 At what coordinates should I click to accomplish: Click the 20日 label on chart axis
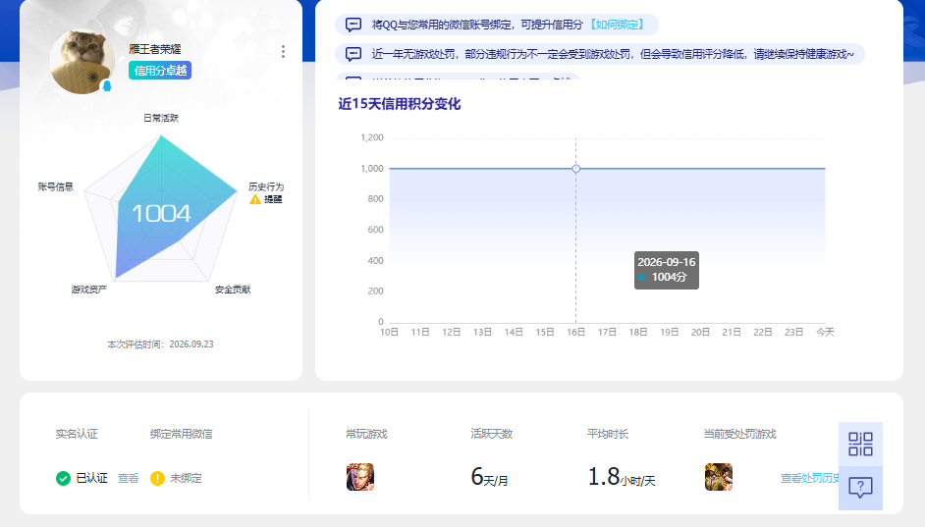point(700,332)
